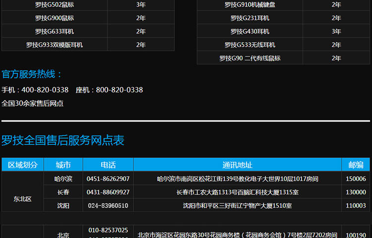This screenshot has width=372, height=238.
Task: Select the 哈尔滨 city cell
Action: pyautogui.click(x=63, y=179)
